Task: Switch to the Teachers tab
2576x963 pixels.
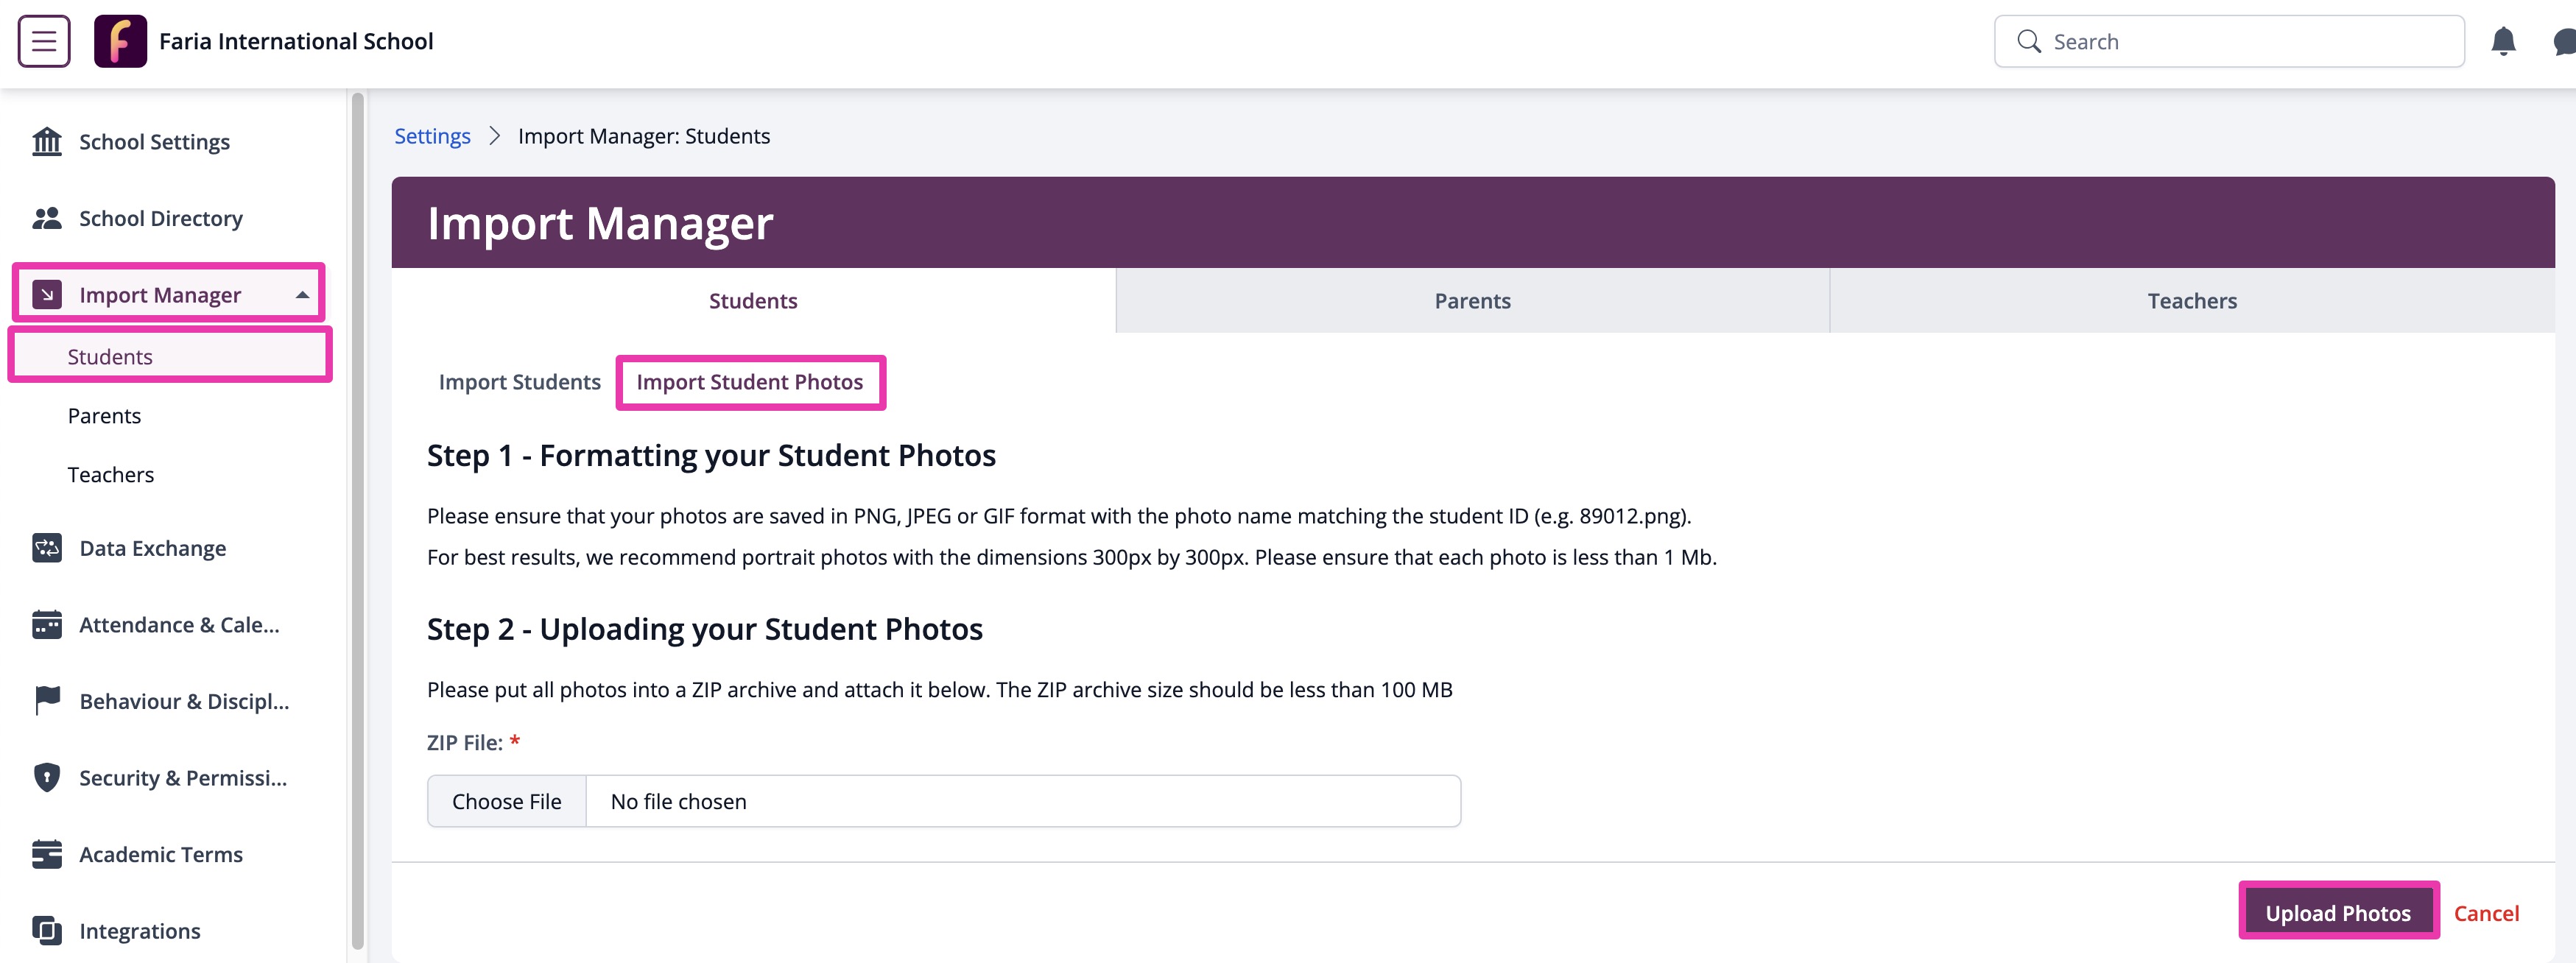Action: [2191, 300]
